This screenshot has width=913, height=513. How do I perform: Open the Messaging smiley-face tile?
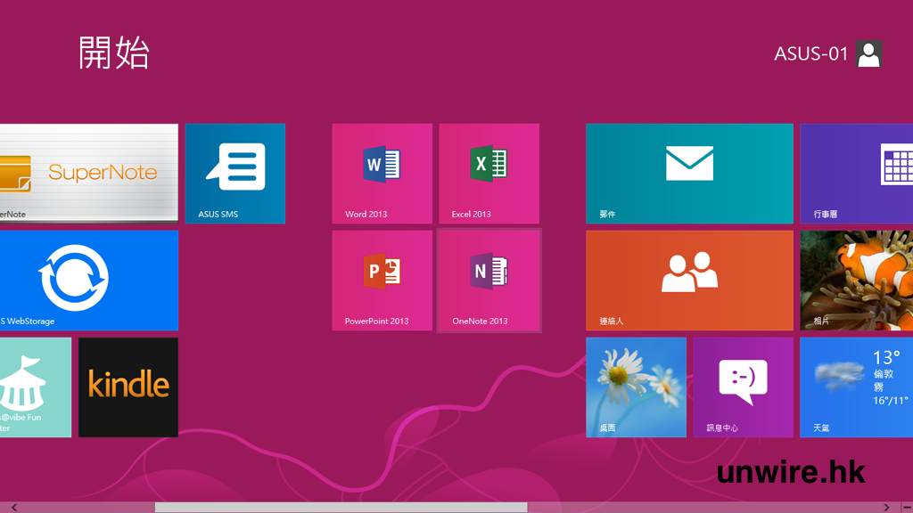pyautogui.click(x=743, y=387)
